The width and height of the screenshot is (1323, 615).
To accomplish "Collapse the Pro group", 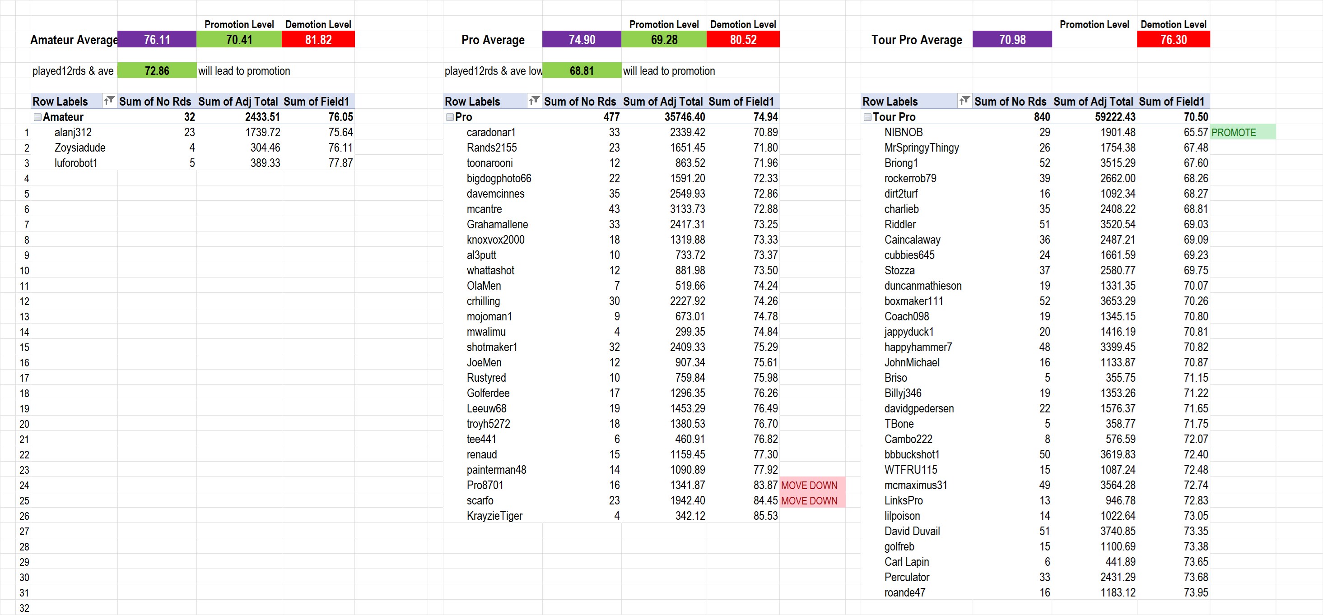I will click(450, 117).
